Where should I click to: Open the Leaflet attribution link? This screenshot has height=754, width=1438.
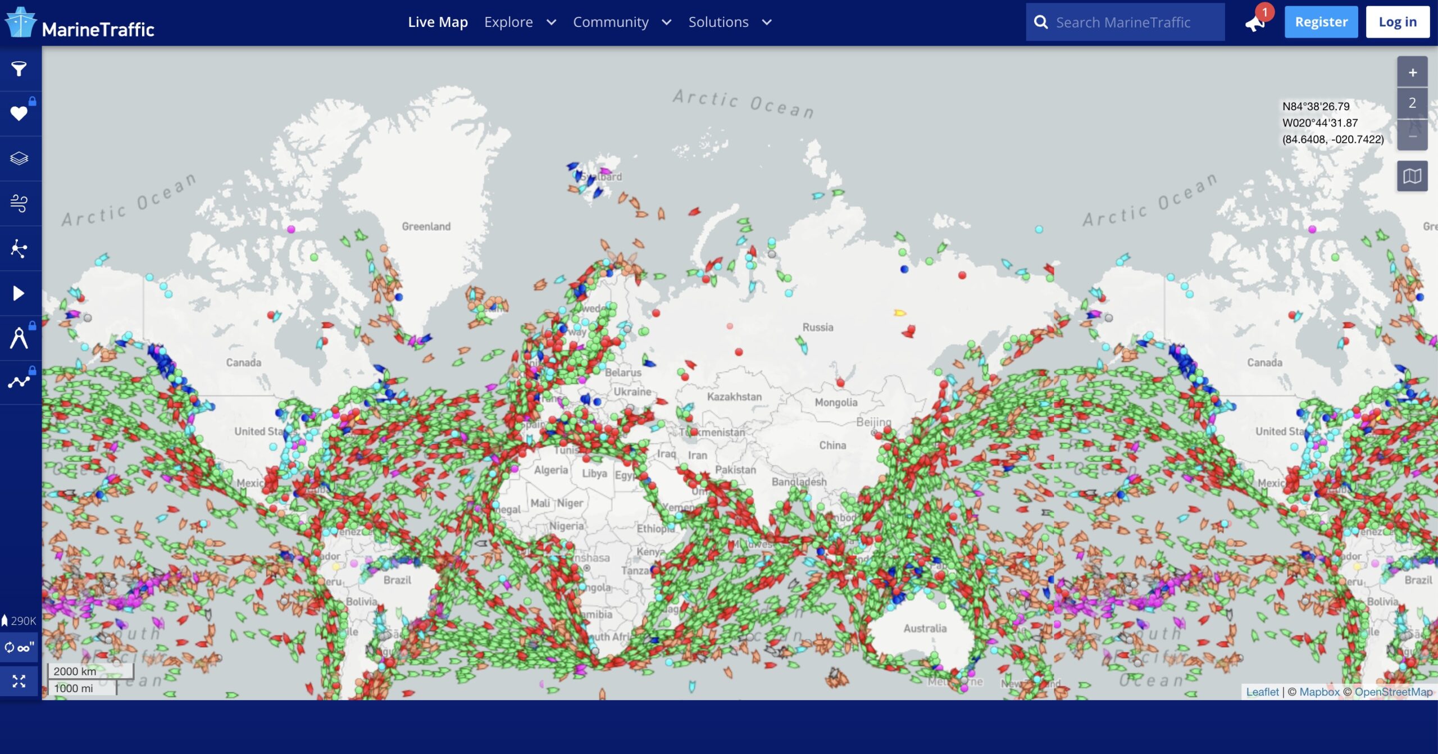(1262, 692)
